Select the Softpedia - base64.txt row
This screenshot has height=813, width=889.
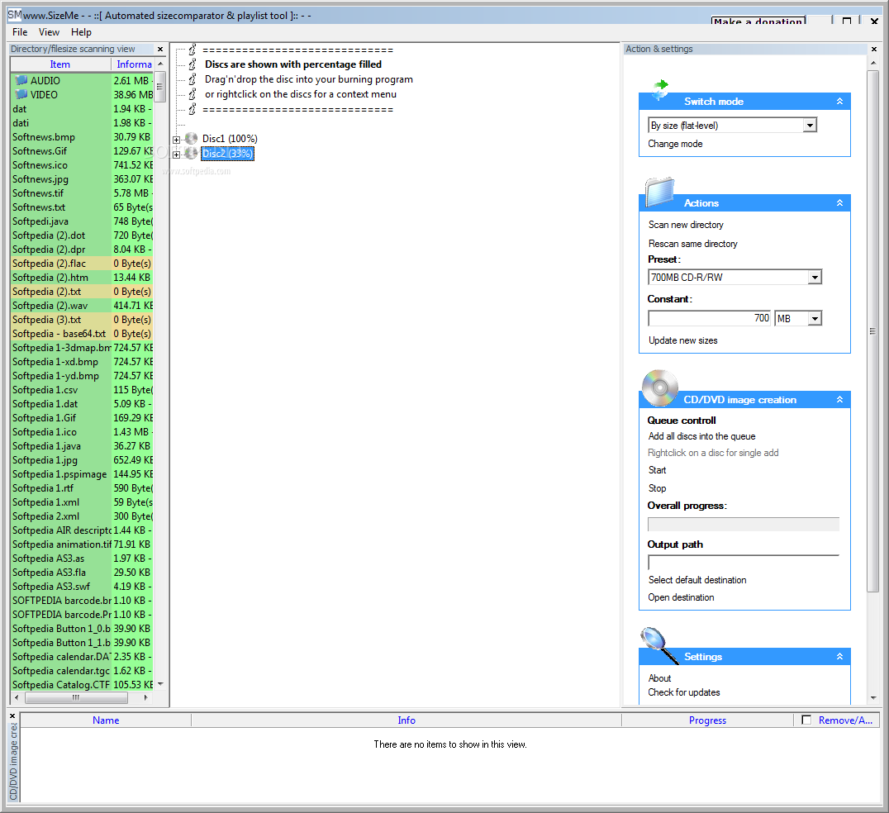click(x=82, y=334)
